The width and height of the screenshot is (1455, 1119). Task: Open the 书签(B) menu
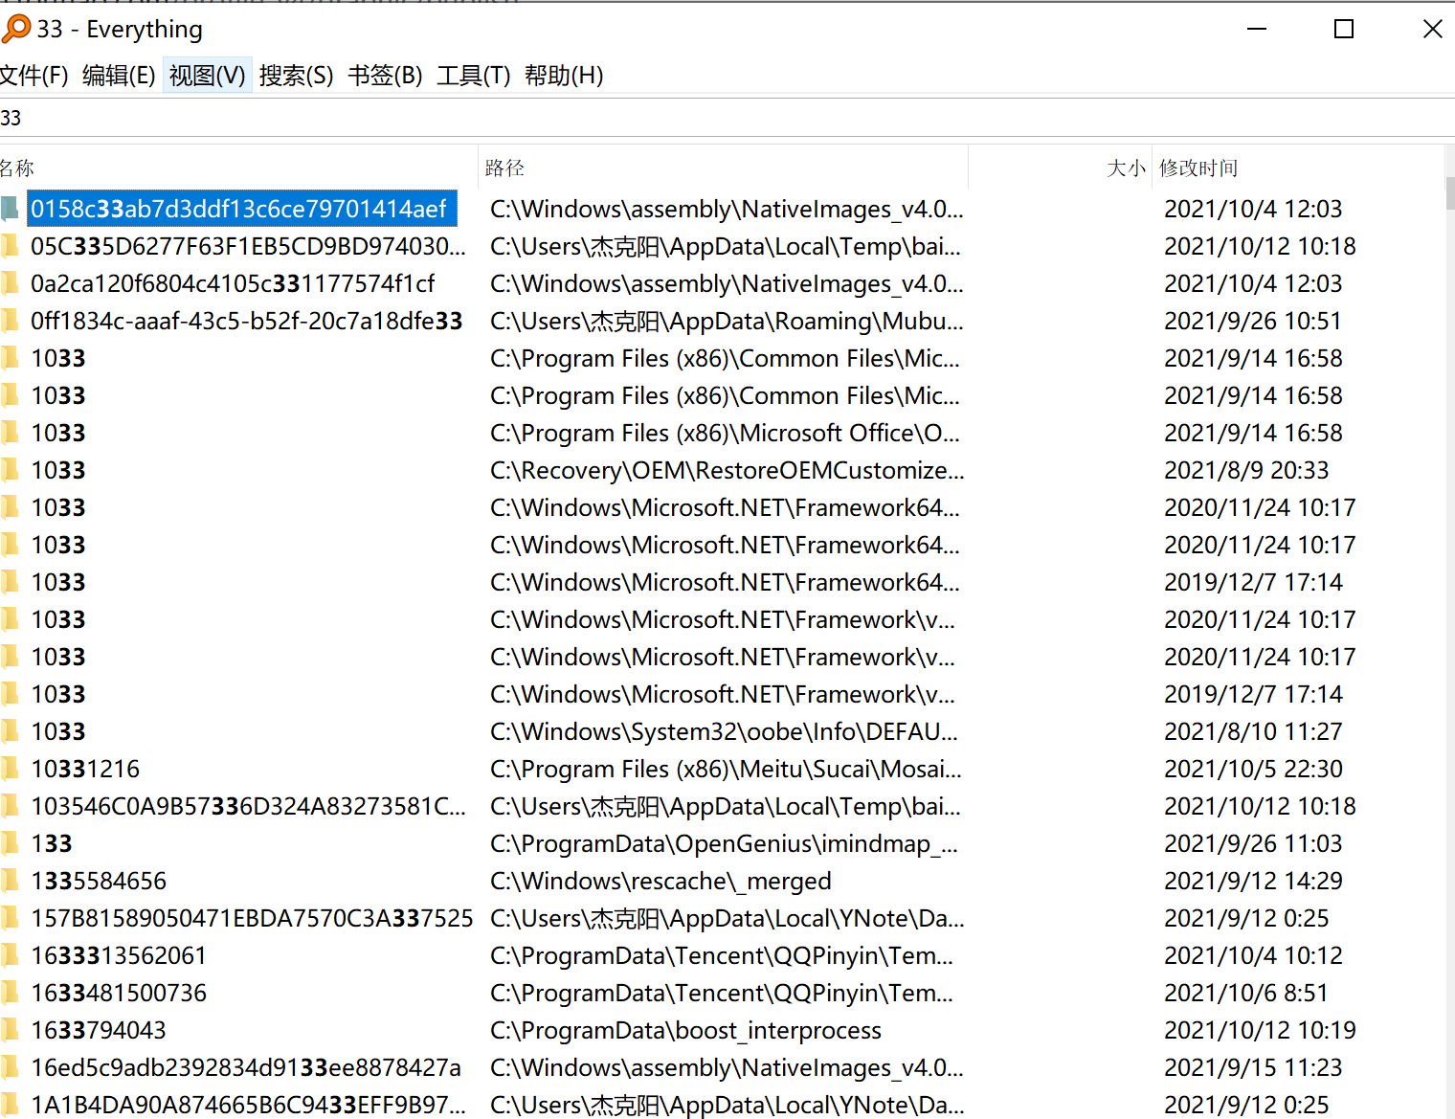pos(385,76)
